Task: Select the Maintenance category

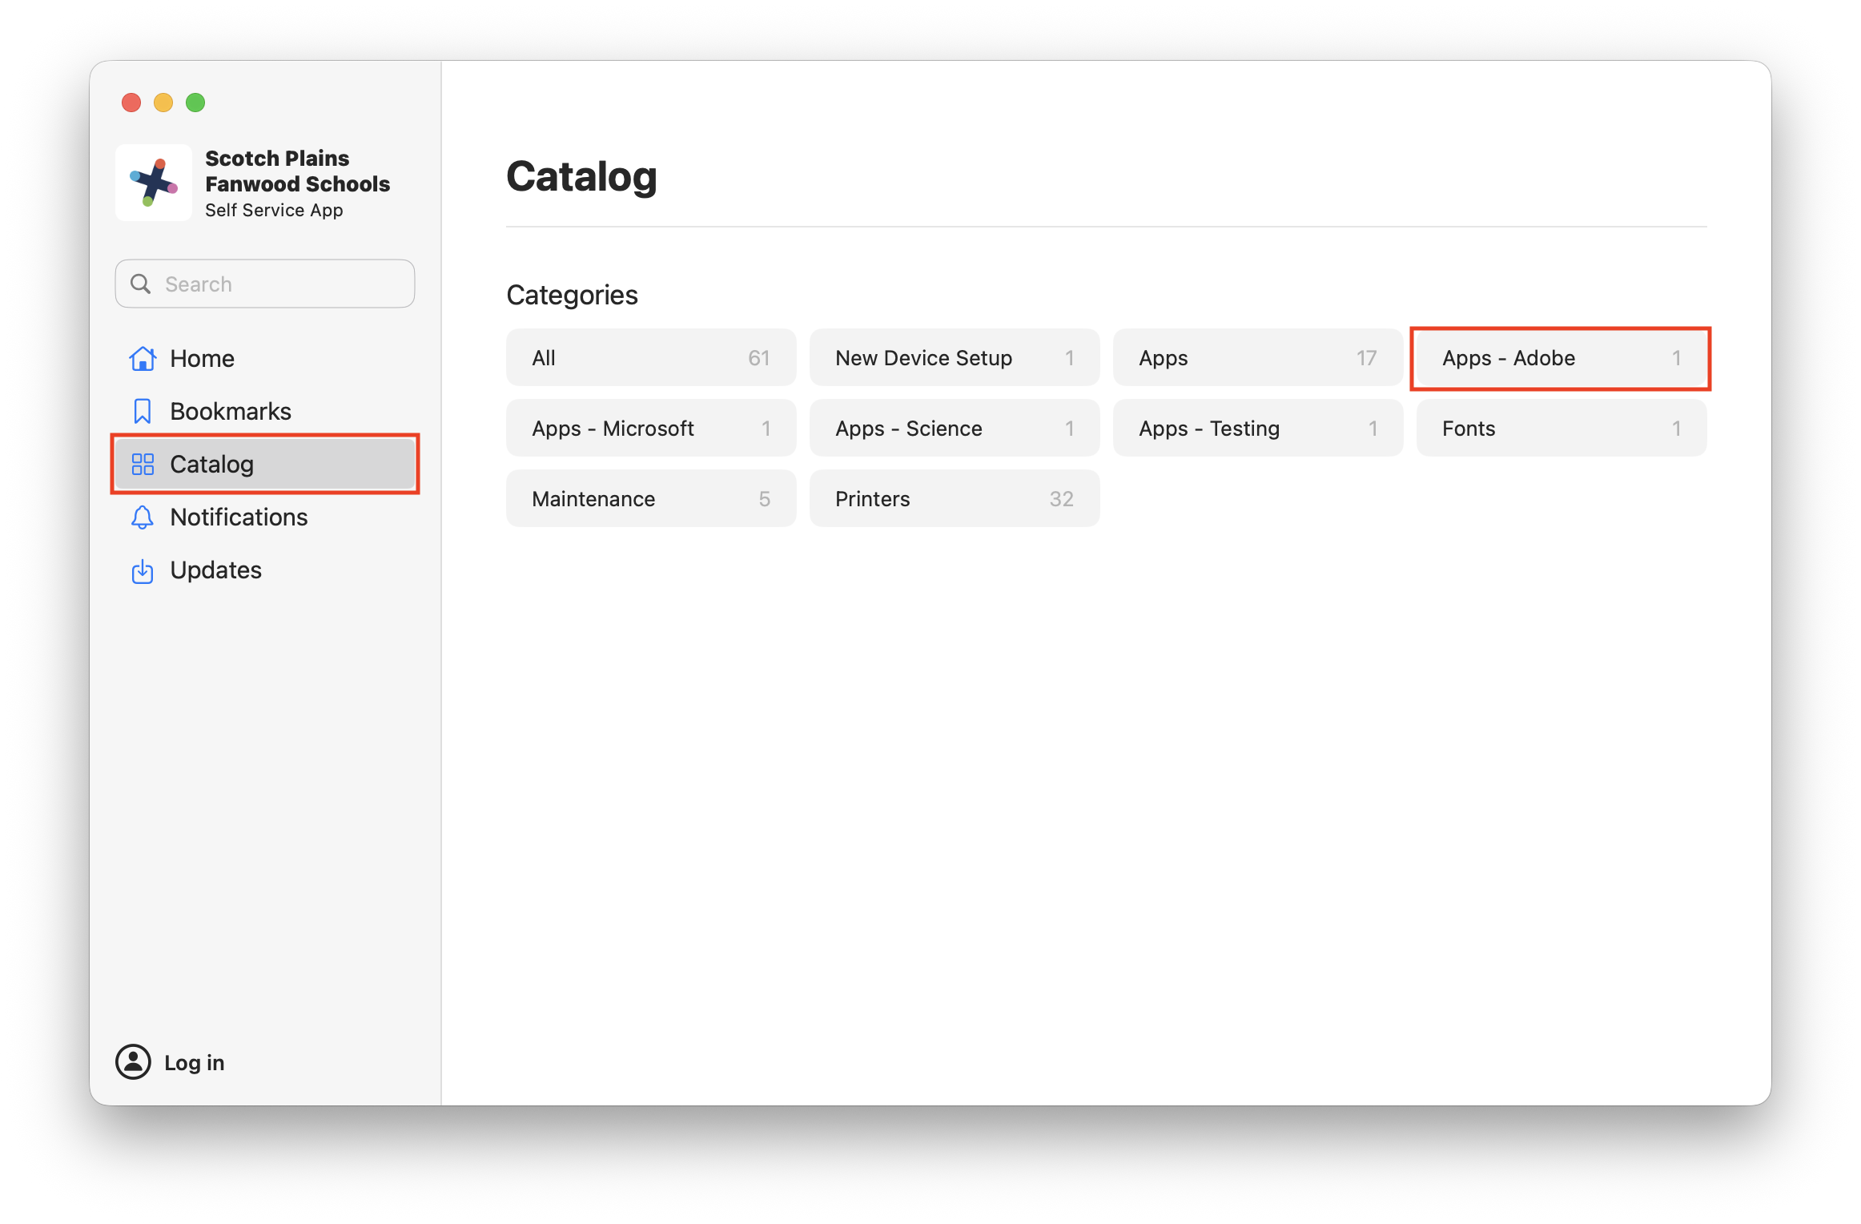Action: coord(650,499)
